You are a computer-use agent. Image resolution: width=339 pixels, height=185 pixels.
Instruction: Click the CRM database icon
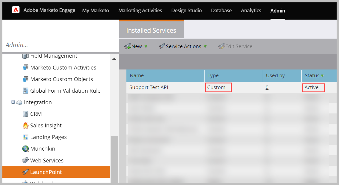(x=26, y=114)
